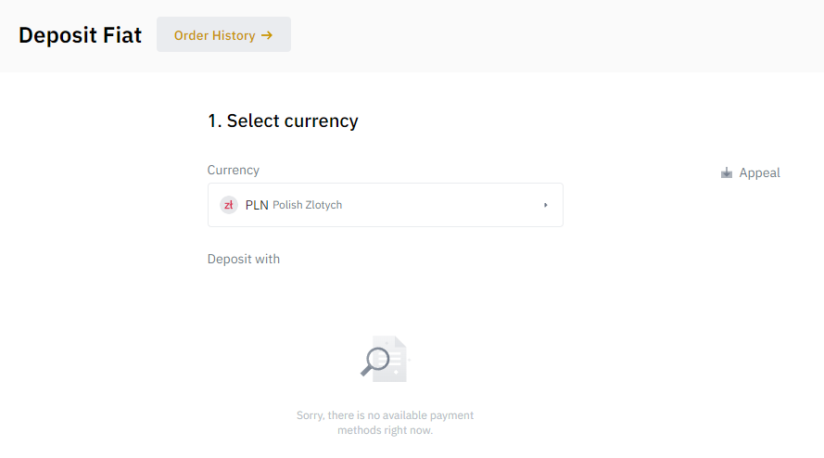Click the download icon next to Appeal
Viewport: 824px width, 458px height.
pos(727,172)
